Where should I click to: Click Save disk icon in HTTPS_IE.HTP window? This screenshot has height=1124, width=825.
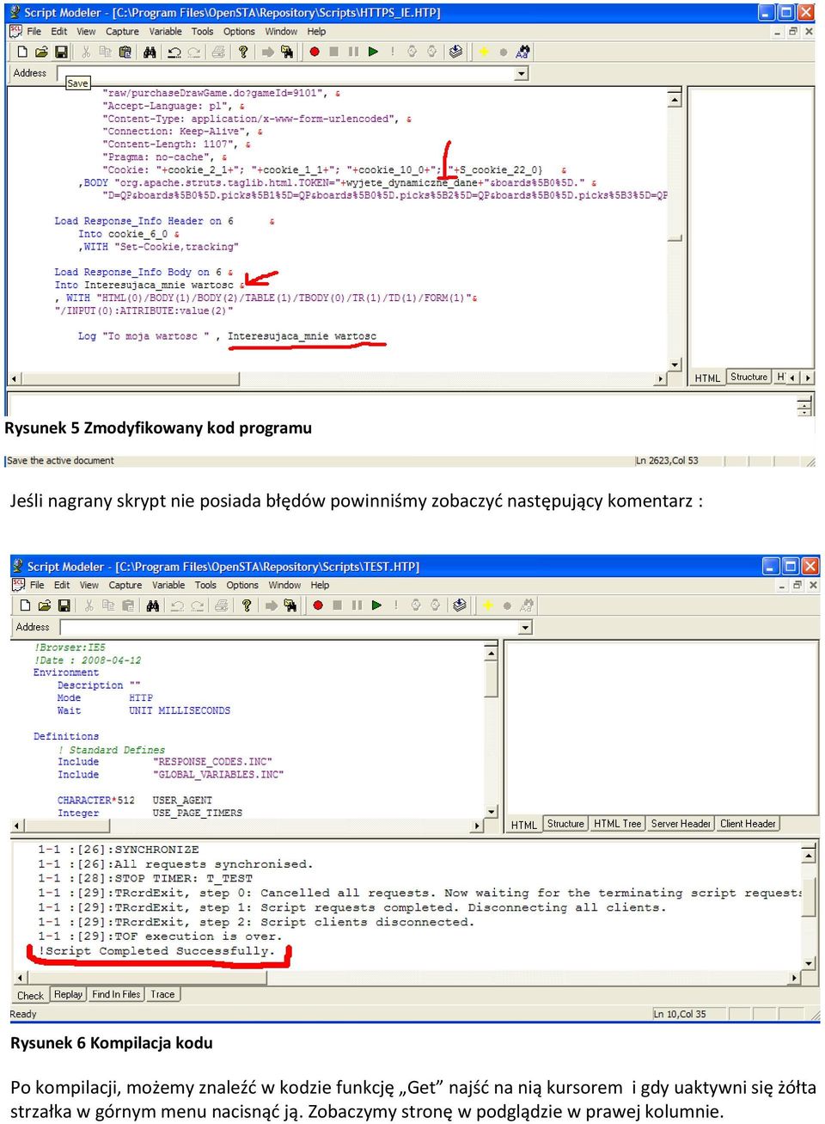click(61, 52)
